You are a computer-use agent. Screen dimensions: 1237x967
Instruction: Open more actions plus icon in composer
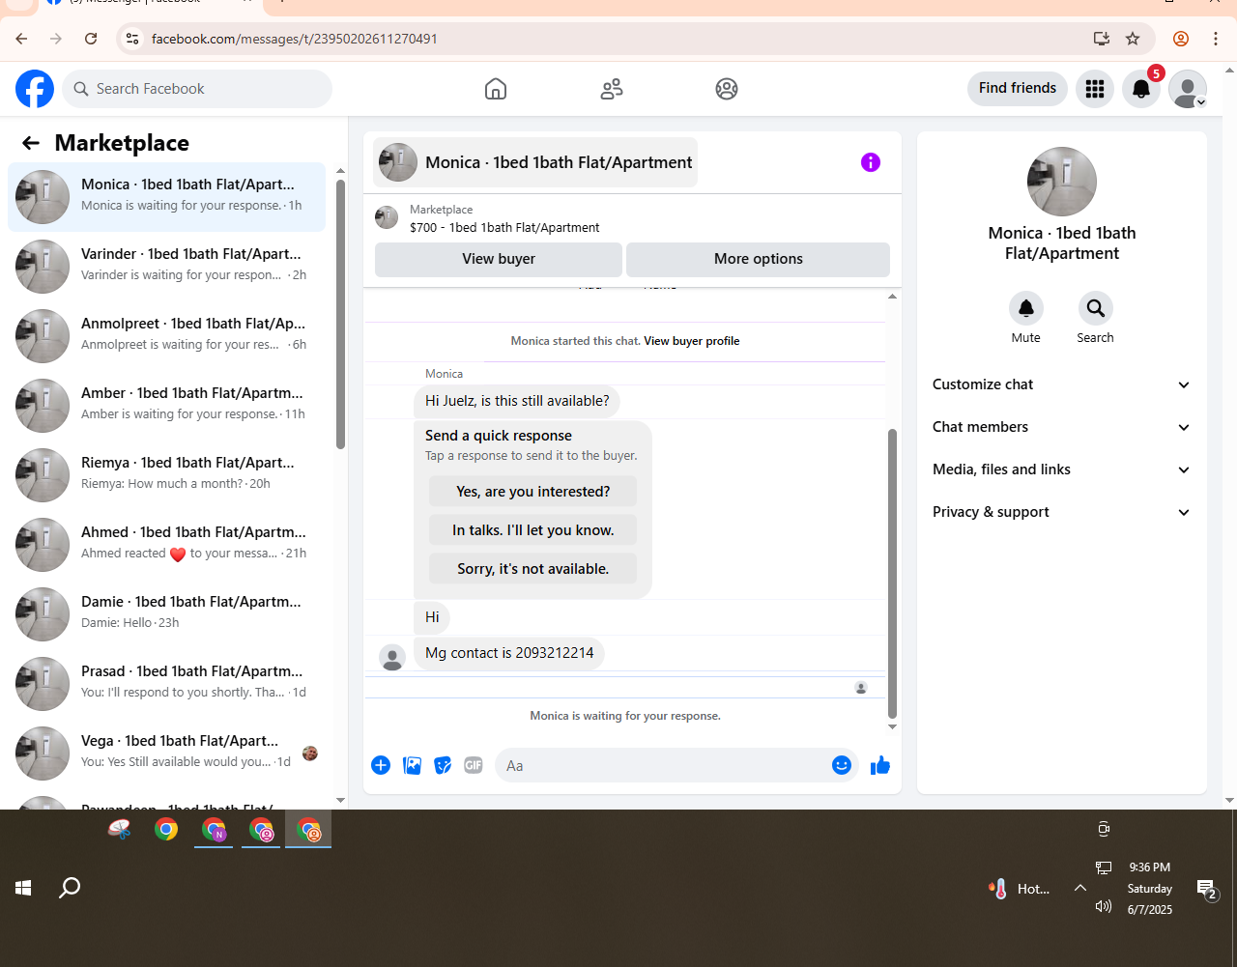tap(381, 765)
